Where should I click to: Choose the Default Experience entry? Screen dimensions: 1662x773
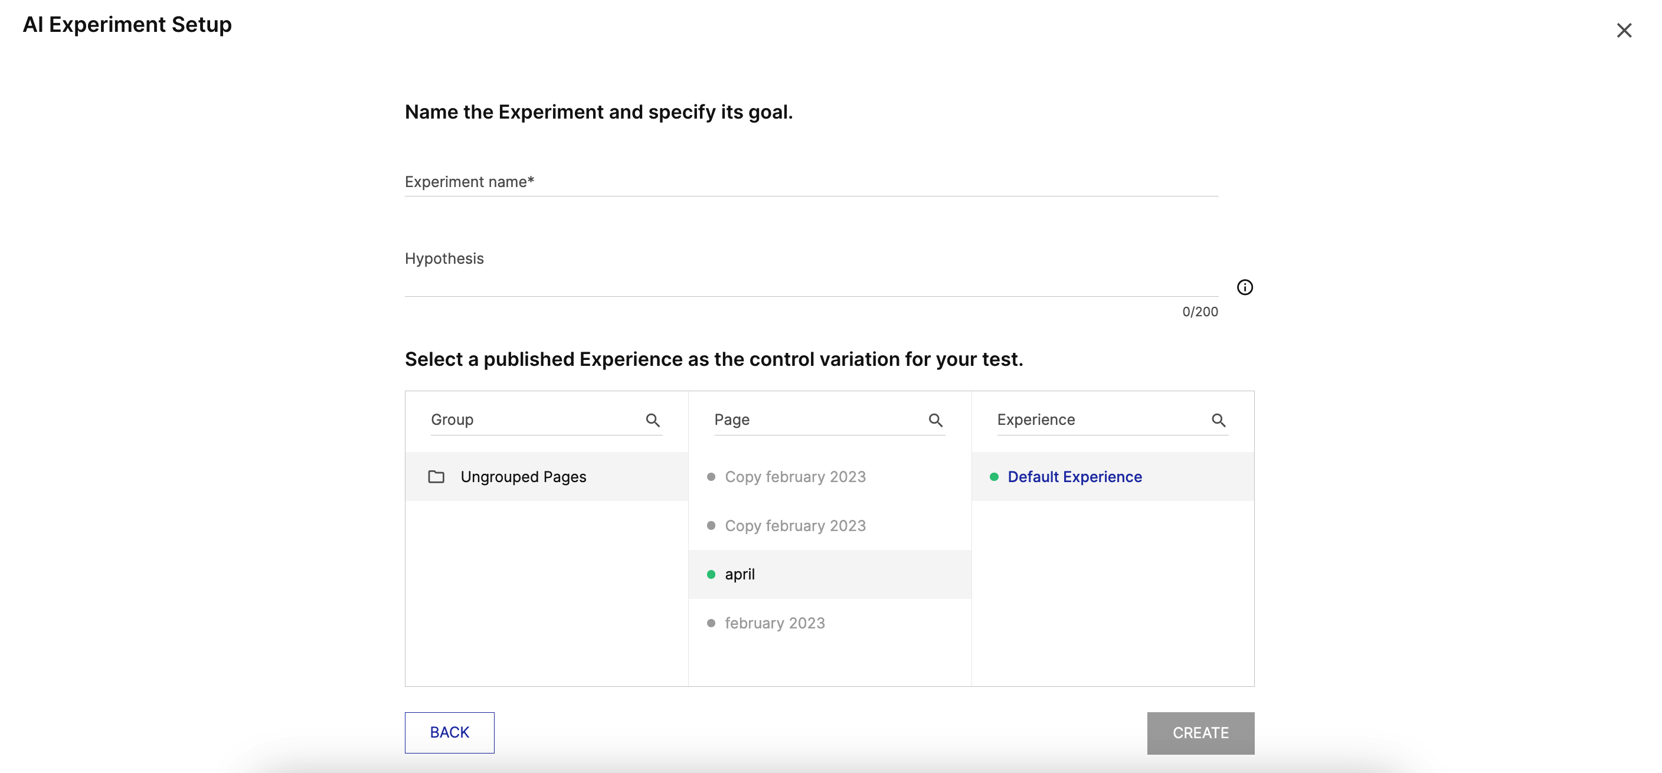1113,477
